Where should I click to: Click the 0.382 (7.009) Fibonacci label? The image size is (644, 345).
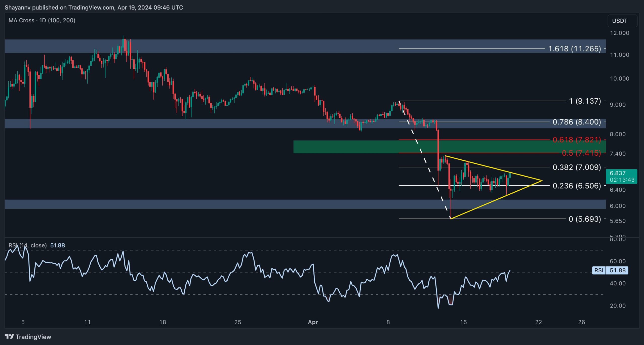[577, 167]
